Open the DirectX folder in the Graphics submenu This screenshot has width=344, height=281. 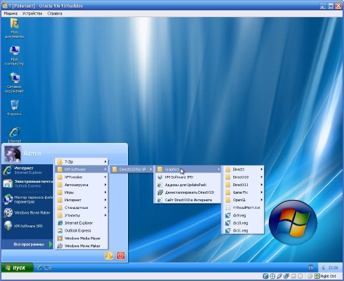coord(244,169)
